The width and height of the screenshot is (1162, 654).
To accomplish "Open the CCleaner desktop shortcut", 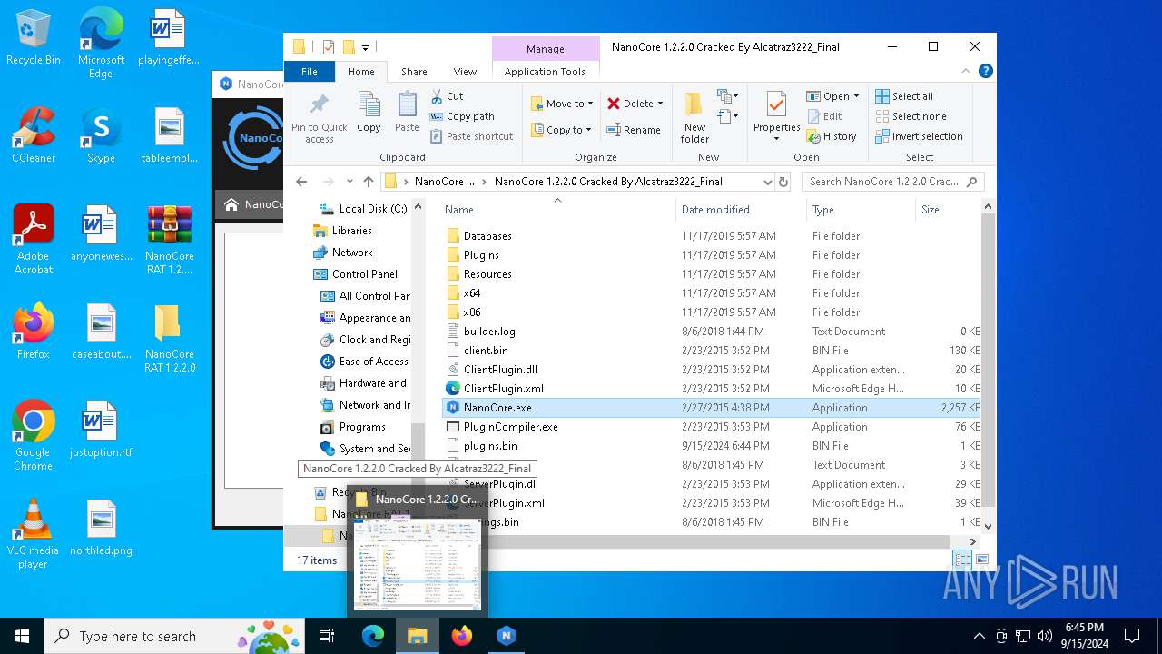I will [x=34, y=135].
